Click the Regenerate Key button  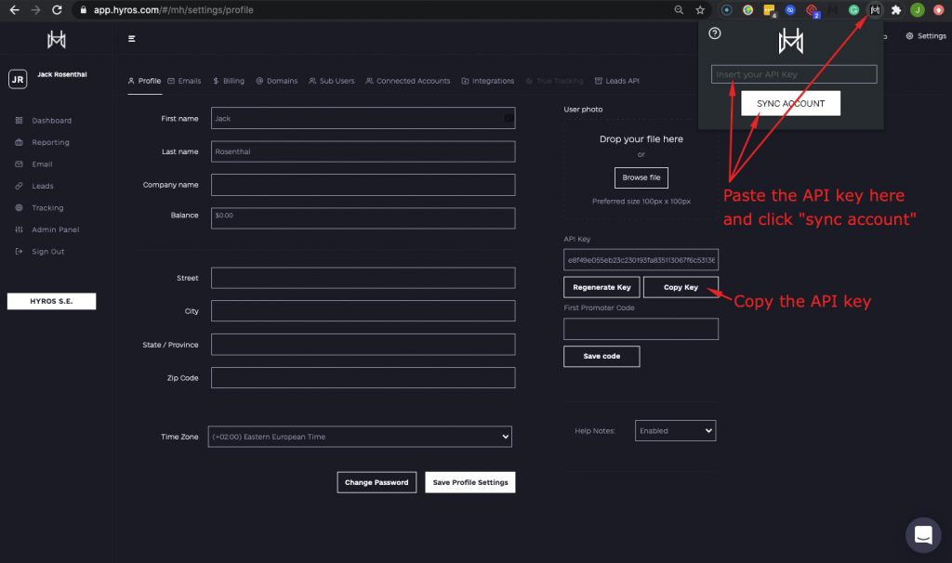pyautogui.click(x=602, y=287)
